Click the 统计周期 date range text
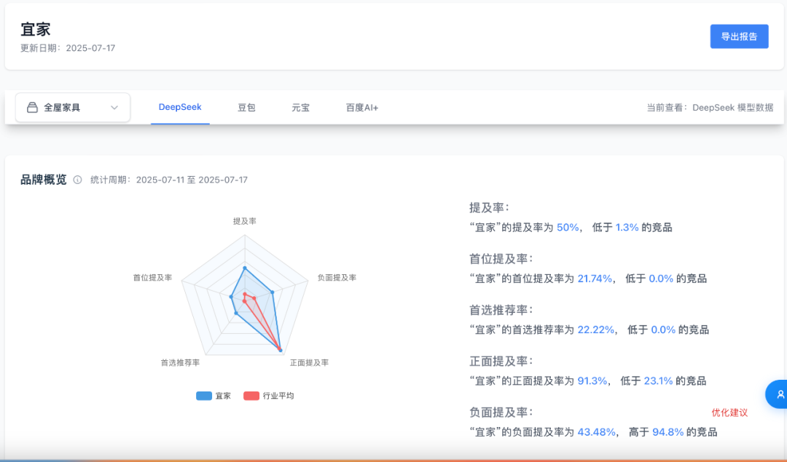This screenshot has width=787, height=462. pyautogui.click(x=169, y=180)
